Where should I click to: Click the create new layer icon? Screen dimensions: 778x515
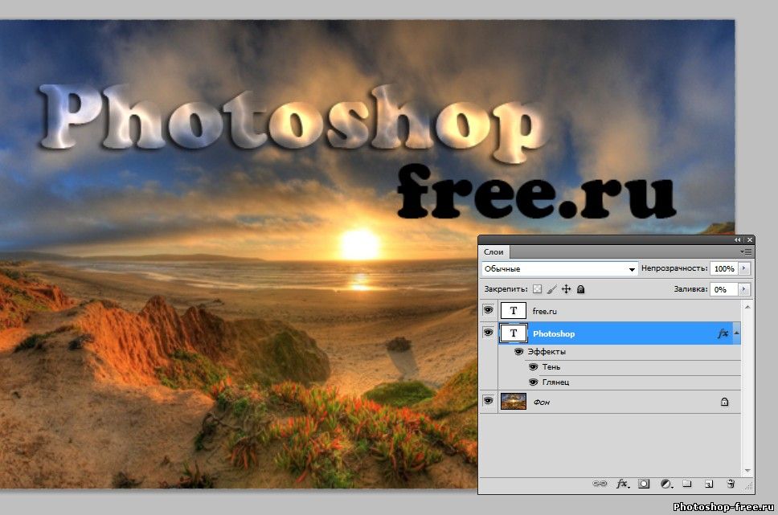709,484
